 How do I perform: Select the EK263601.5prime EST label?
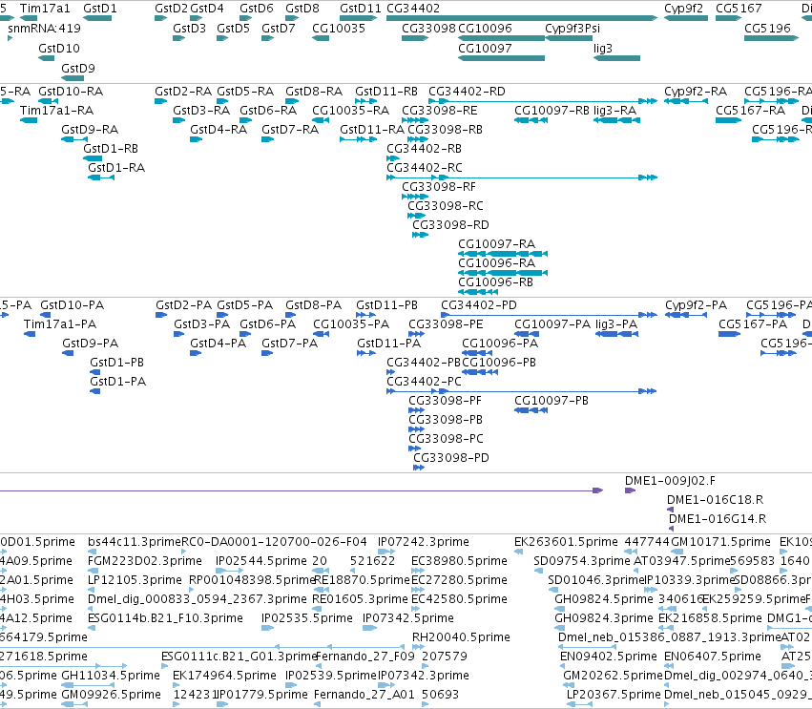coord(566,542)
